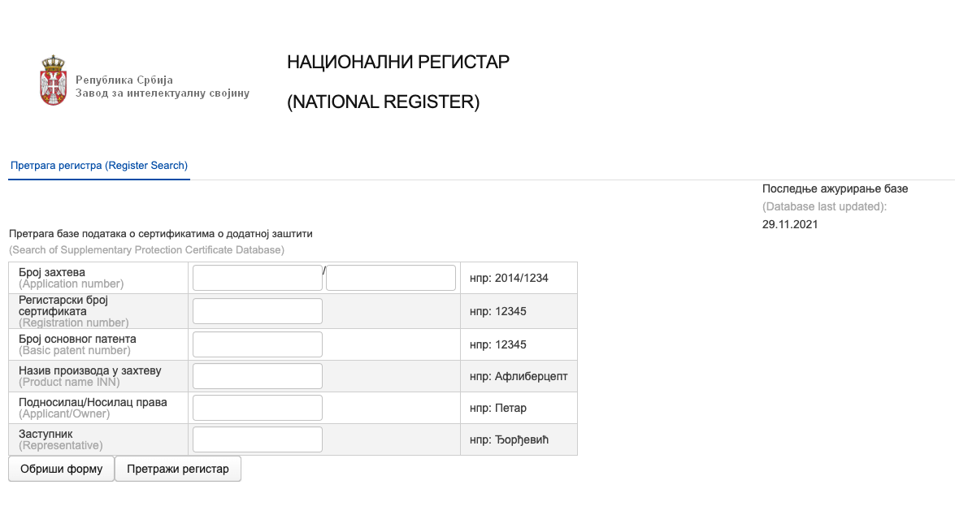The width and height of the screenshot is (955, 515).
Task: Click the example text нпр: 2014/1234
Action: (x=509, y=278)
